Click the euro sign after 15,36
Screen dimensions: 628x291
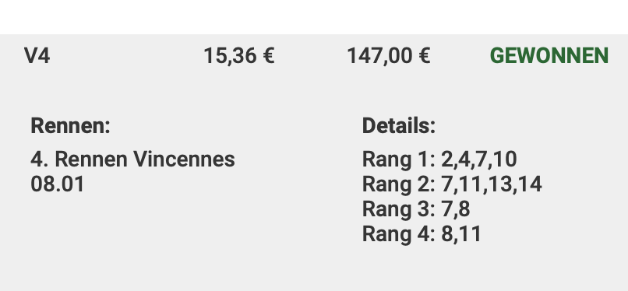tap(268, 55)
